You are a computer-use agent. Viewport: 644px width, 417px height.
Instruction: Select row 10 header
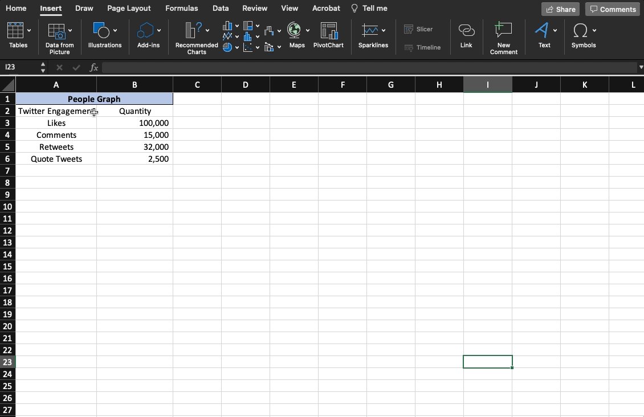coord(8,206)
